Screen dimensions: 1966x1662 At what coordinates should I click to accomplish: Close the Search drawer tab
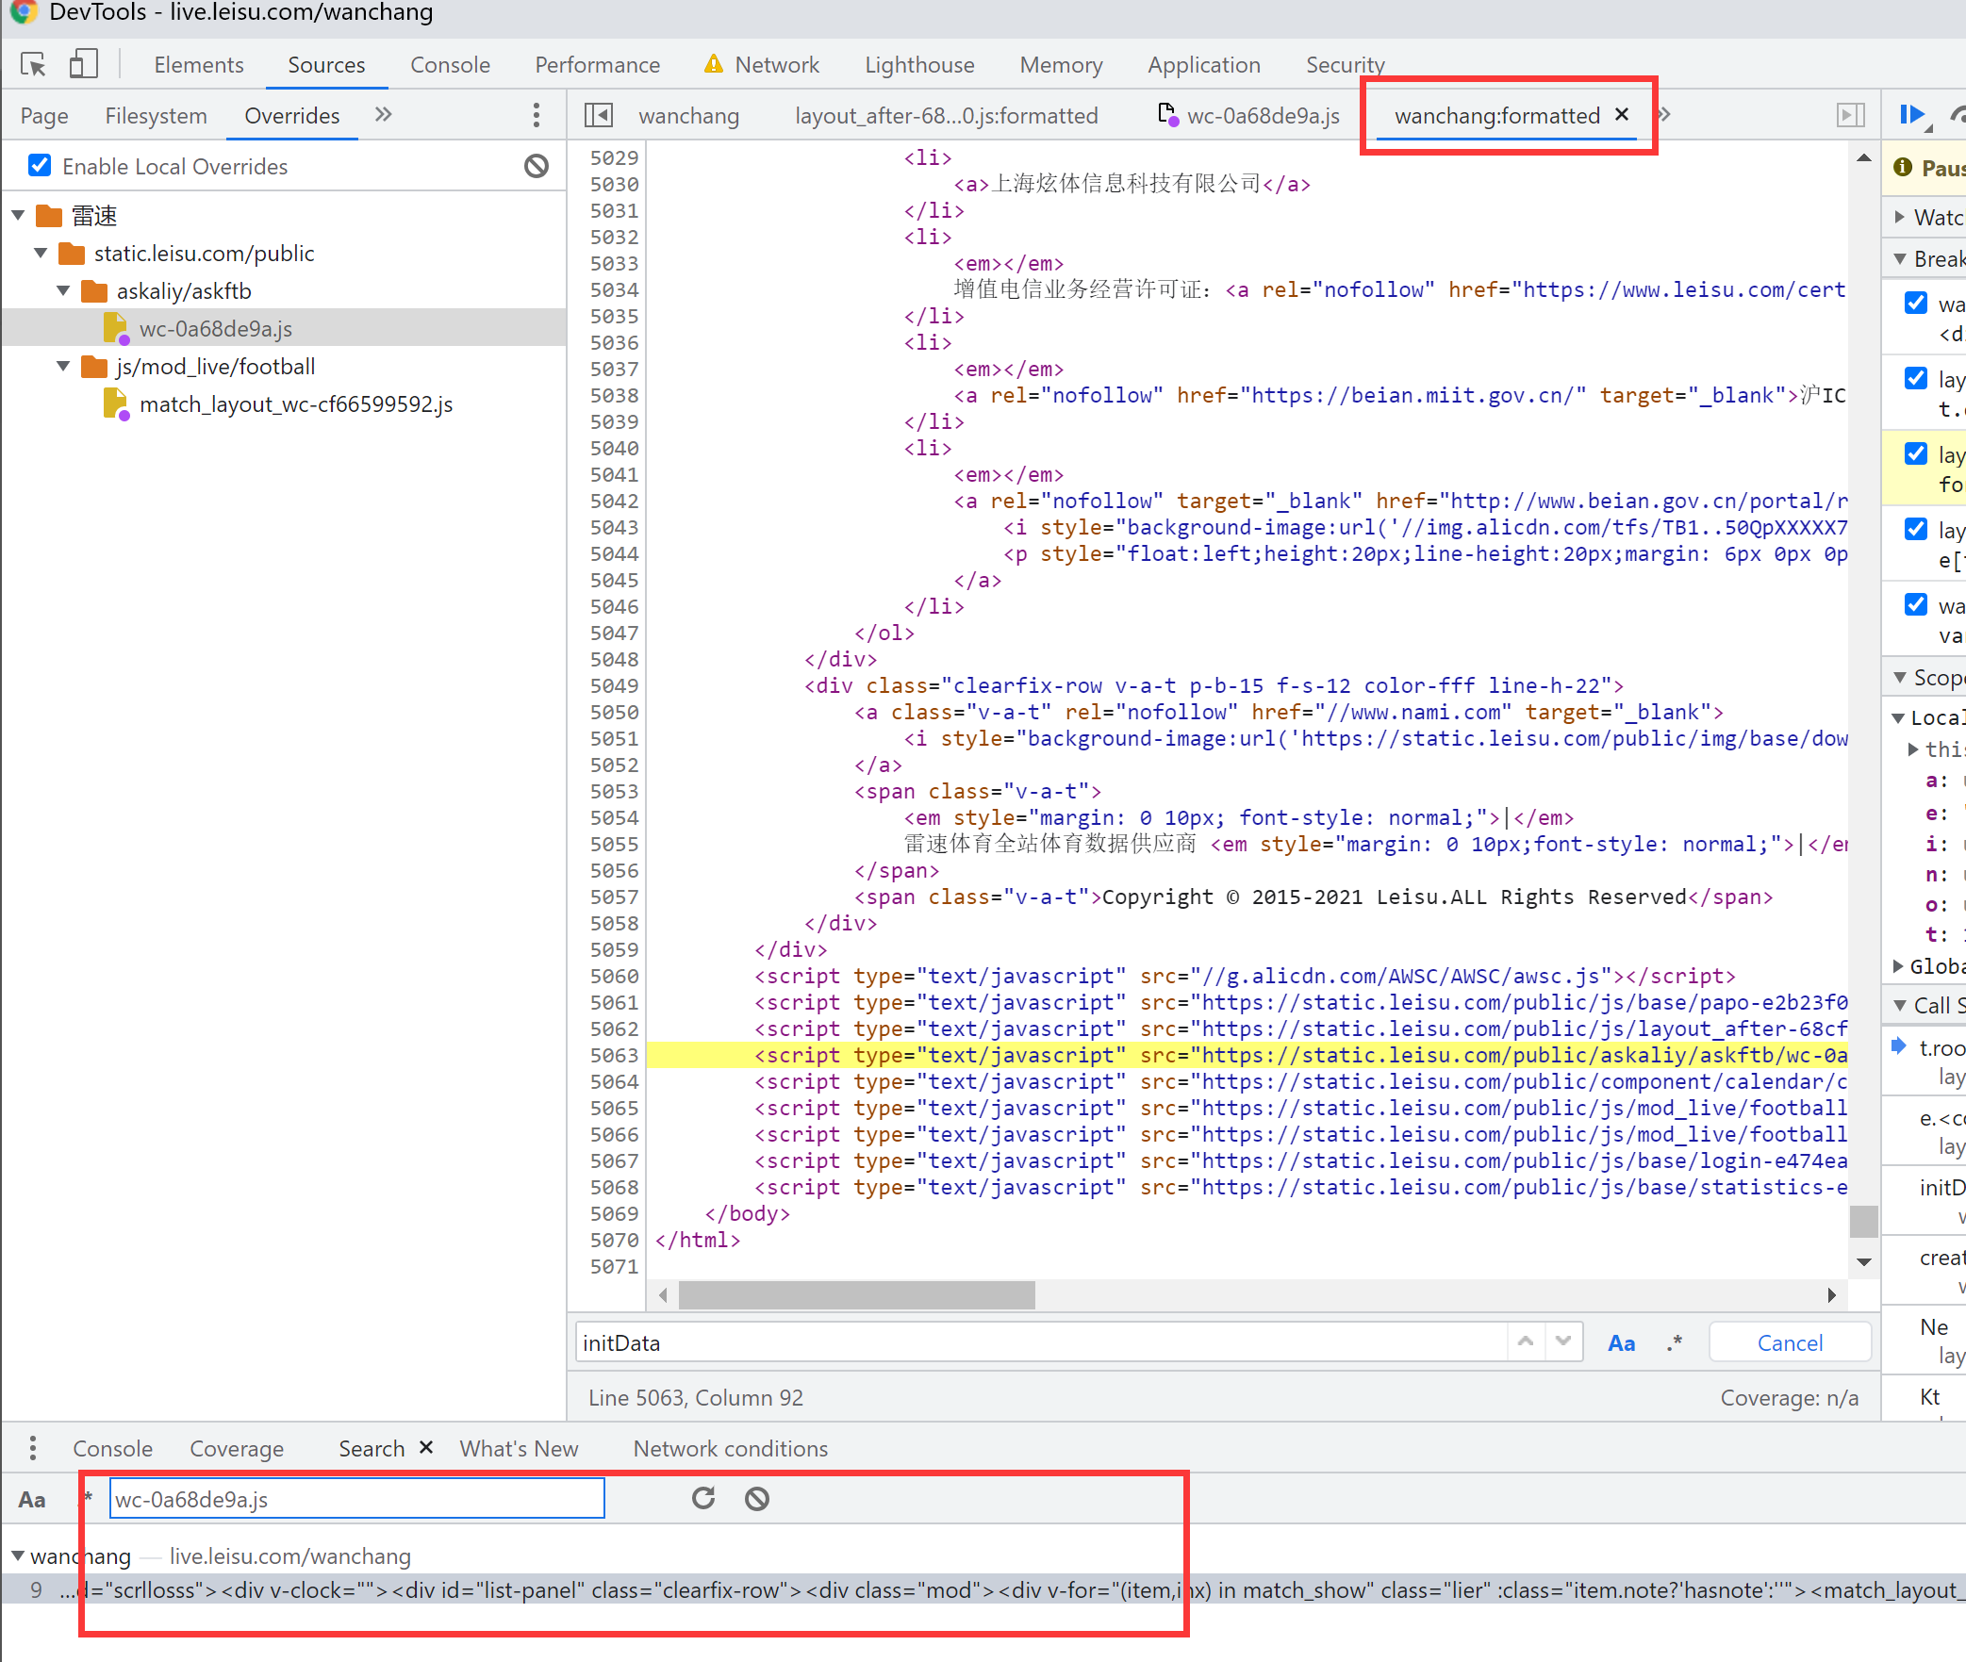click(426, 1446)
